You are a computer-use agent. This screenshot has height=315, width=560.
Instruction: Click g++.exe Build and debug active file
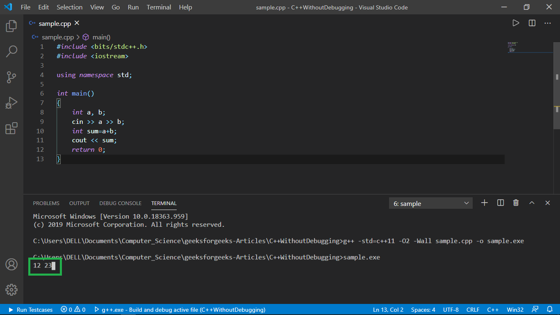(x=180, y=310)
